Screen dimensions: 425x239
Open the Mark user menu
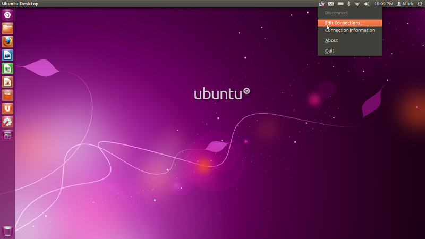point(405,4)
